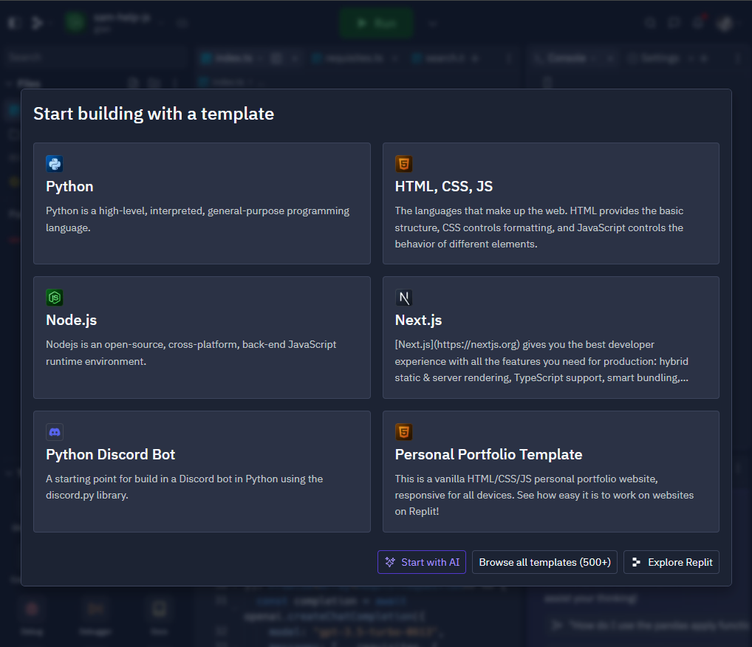This screenshot has width=752, height=647.
Task: Click the Next.js N logo icon
Action: point(404,298)
